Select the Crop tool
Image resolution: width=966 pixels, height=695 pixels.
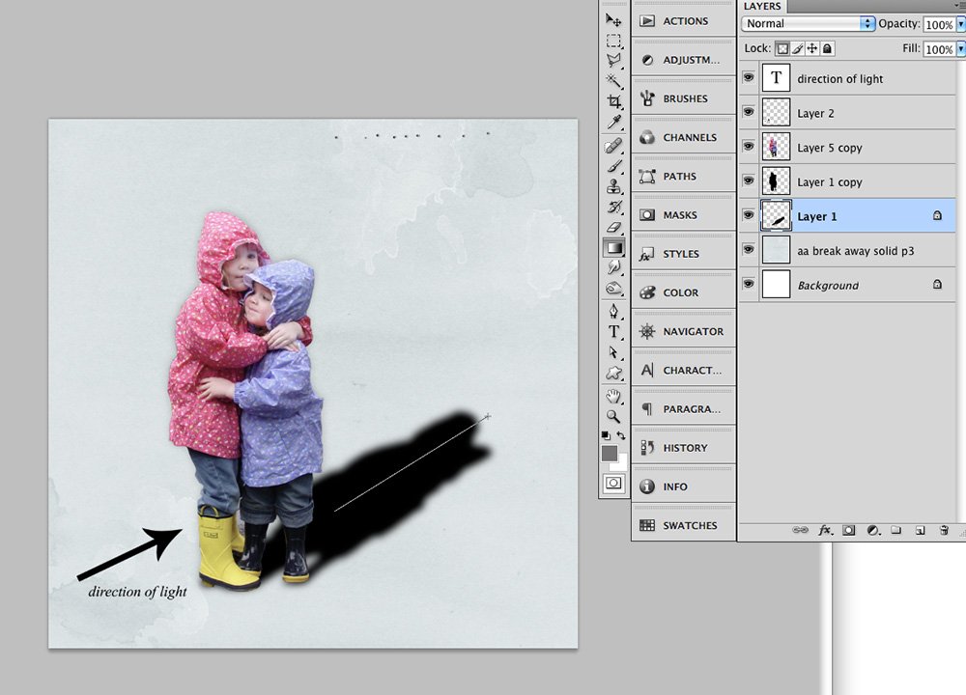point(613,101)
